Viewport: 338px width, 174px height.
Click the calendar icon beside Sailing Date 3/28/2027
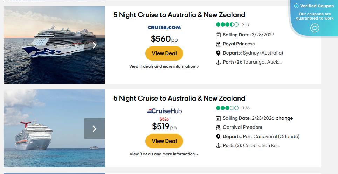point(218,35)
